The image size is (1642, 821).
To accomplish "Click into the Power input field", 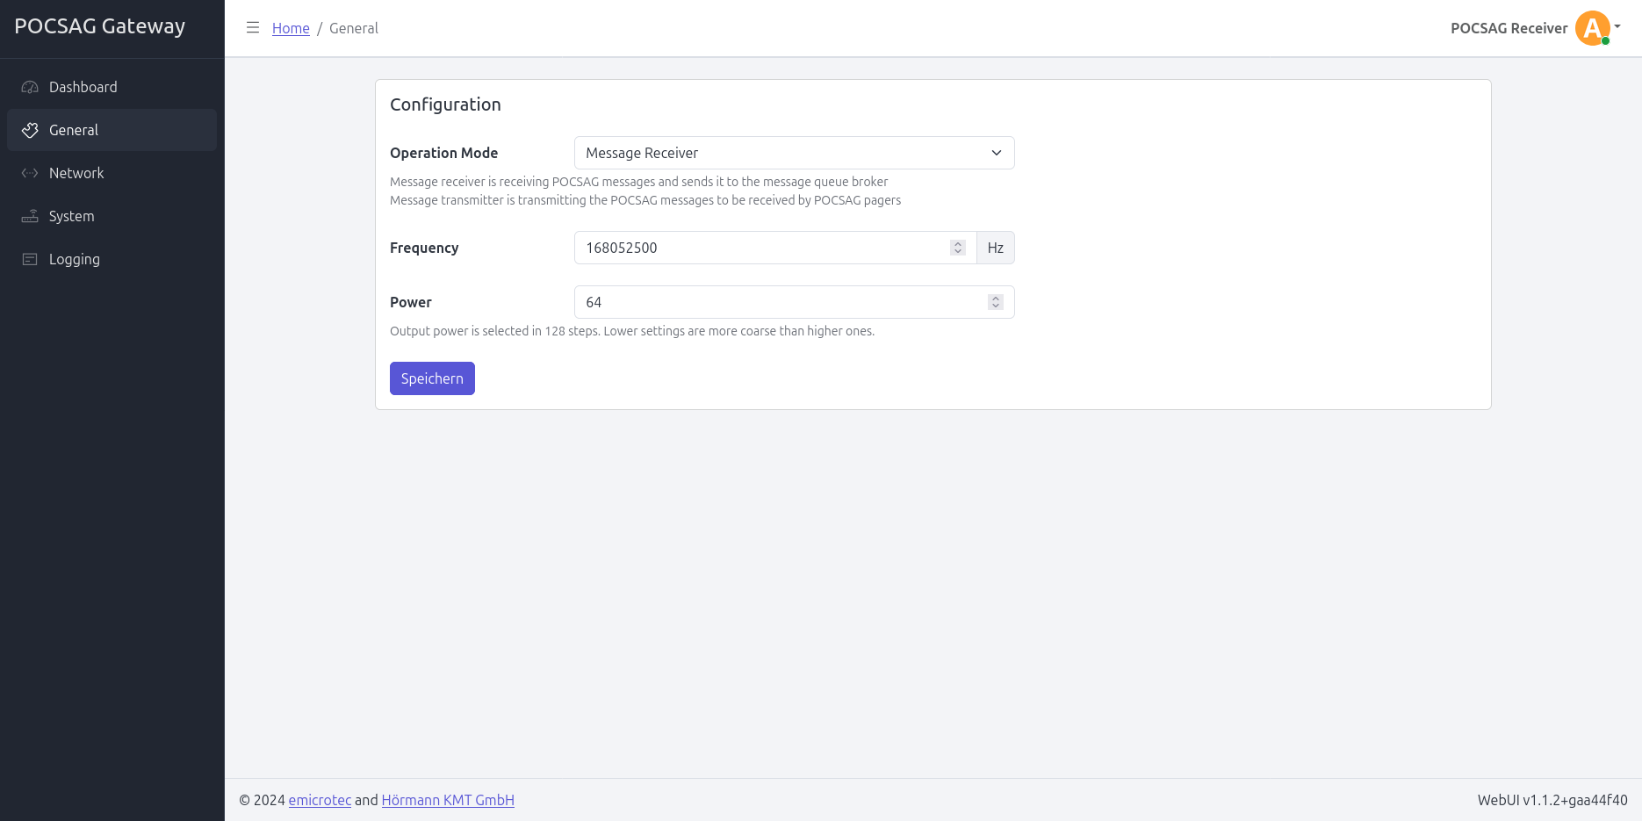I will pos(781,302).
